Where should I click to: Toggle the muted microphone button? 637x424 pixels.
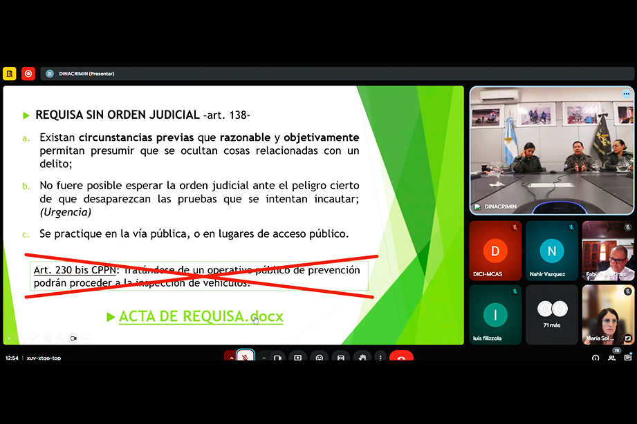pos(246,357)
